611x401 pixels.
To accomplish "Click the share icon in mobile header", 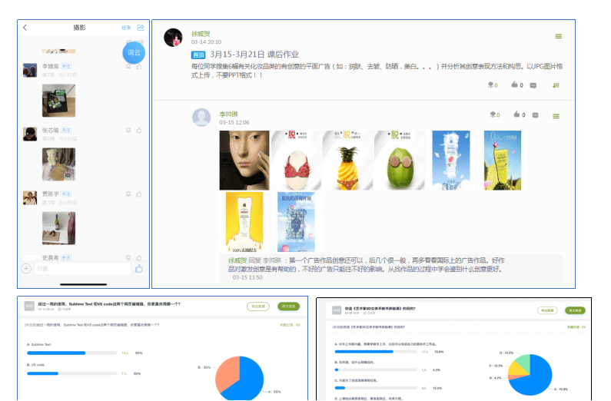I will click(x=140, y=28).
